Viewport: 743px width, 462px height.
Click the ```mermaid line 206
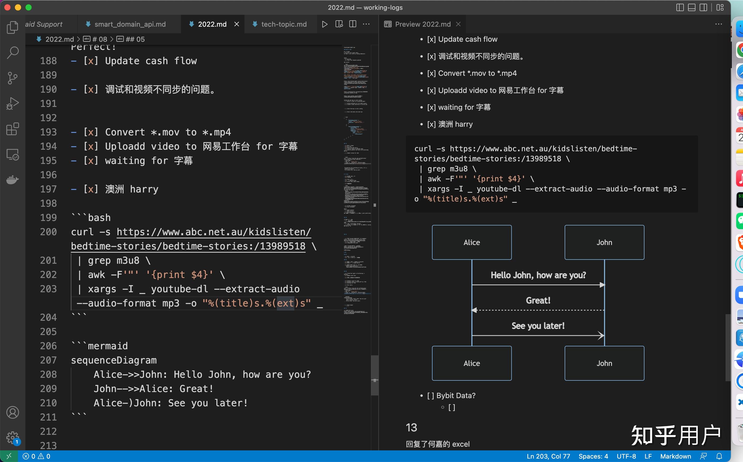pyautogui.click(x=99, y=346)
